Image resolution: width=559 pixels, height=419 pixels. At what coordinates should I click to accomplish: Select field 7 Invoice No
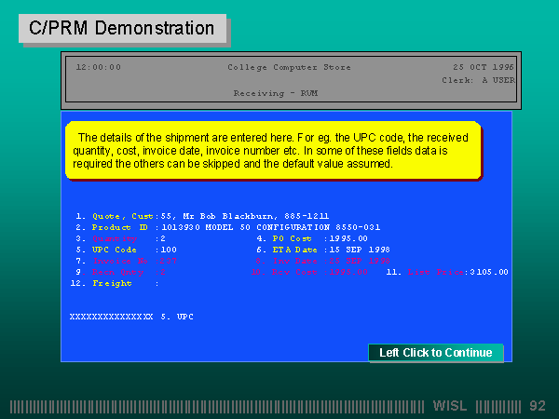coord(119,261)
